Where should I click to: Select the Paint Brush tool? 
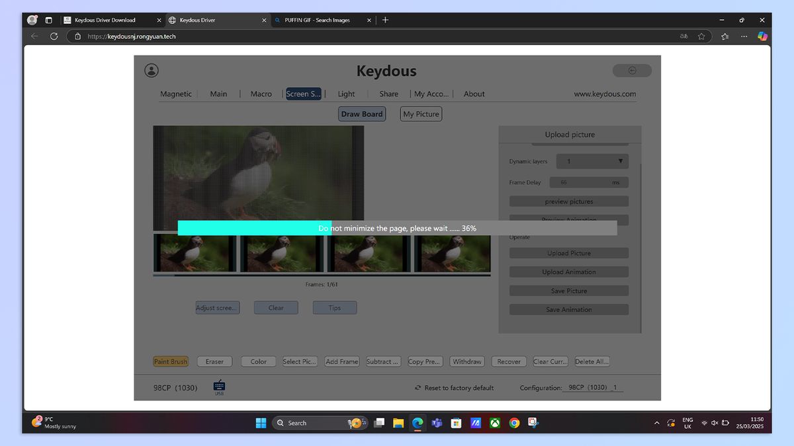click(171, 361)
